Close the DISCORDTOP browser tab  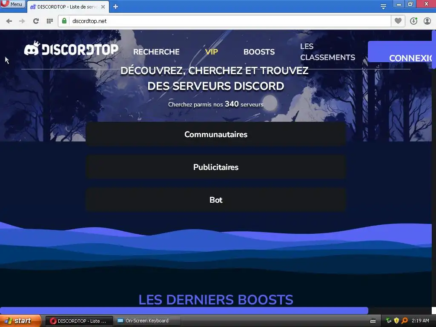(x=103, y=7)
